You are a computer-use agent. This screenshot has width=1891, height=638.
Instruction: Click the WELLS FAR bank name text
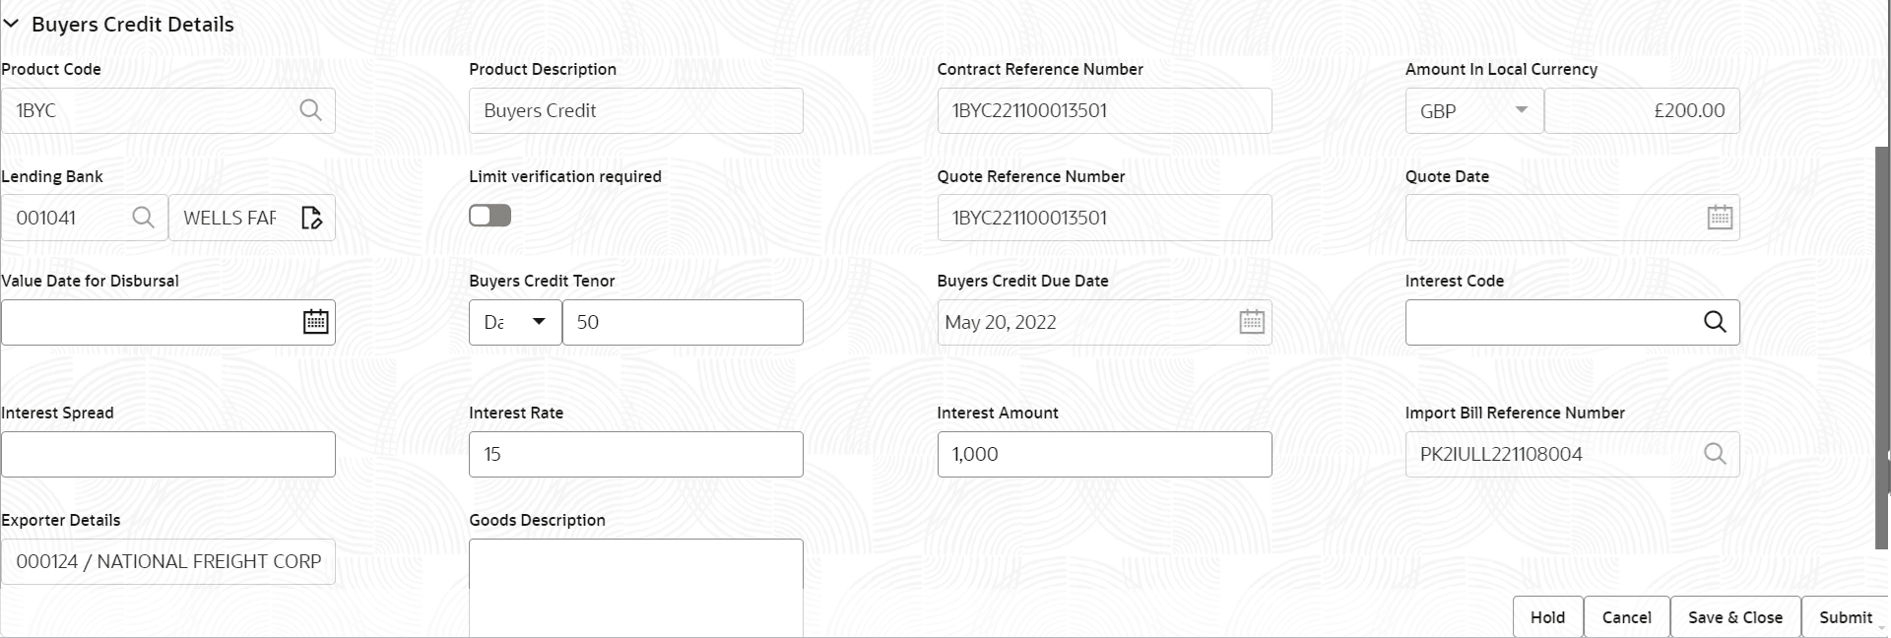[229, 218]
